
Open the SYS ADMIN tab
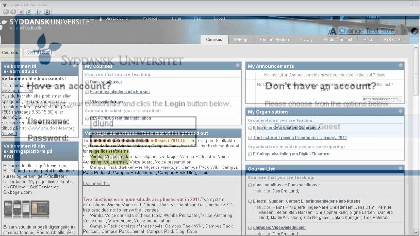(x=394, y=39)
